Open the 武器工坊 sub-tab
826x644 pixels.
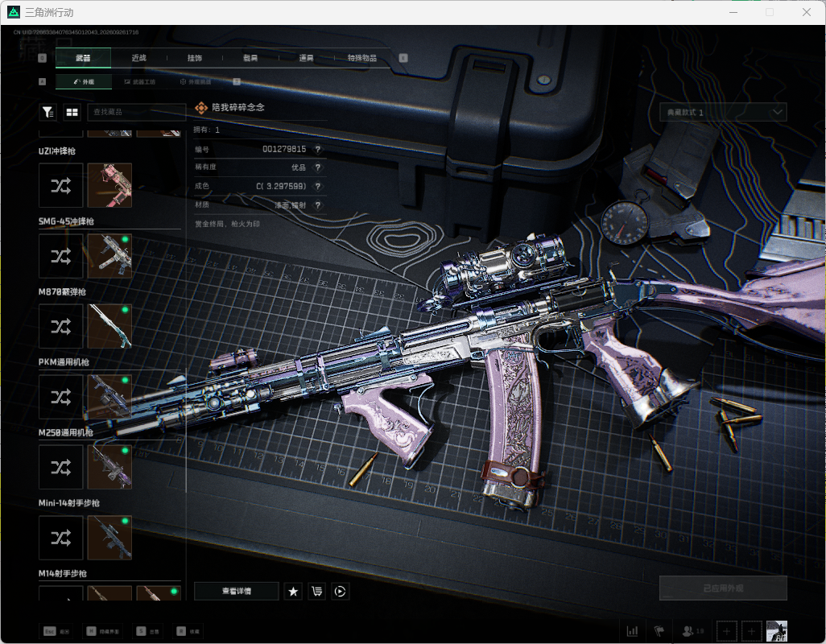click(140, 81)
